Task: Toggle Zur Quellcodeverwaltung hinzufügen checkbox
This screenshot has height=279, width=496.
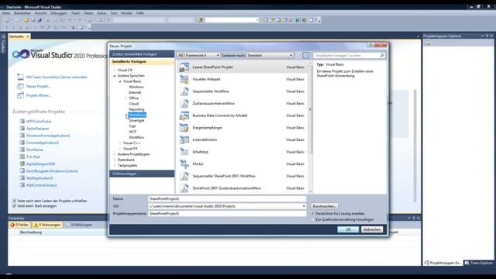Action: (313, 219)
